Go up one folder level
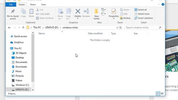Image resolution: width=178 pixels, height=100 pixels. (23, 27)
